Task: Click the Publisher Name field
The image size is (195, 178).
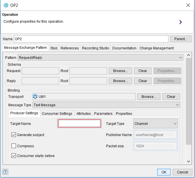Action: click(156, 135)
